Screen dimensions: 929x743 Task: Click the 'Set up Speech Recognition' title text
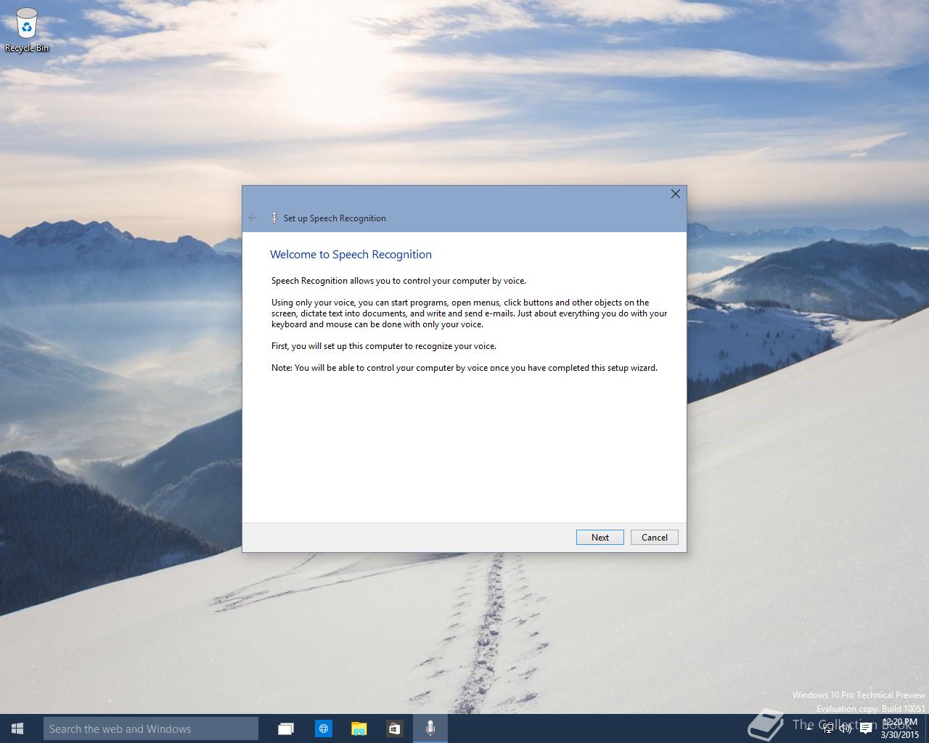click(335, 218)
